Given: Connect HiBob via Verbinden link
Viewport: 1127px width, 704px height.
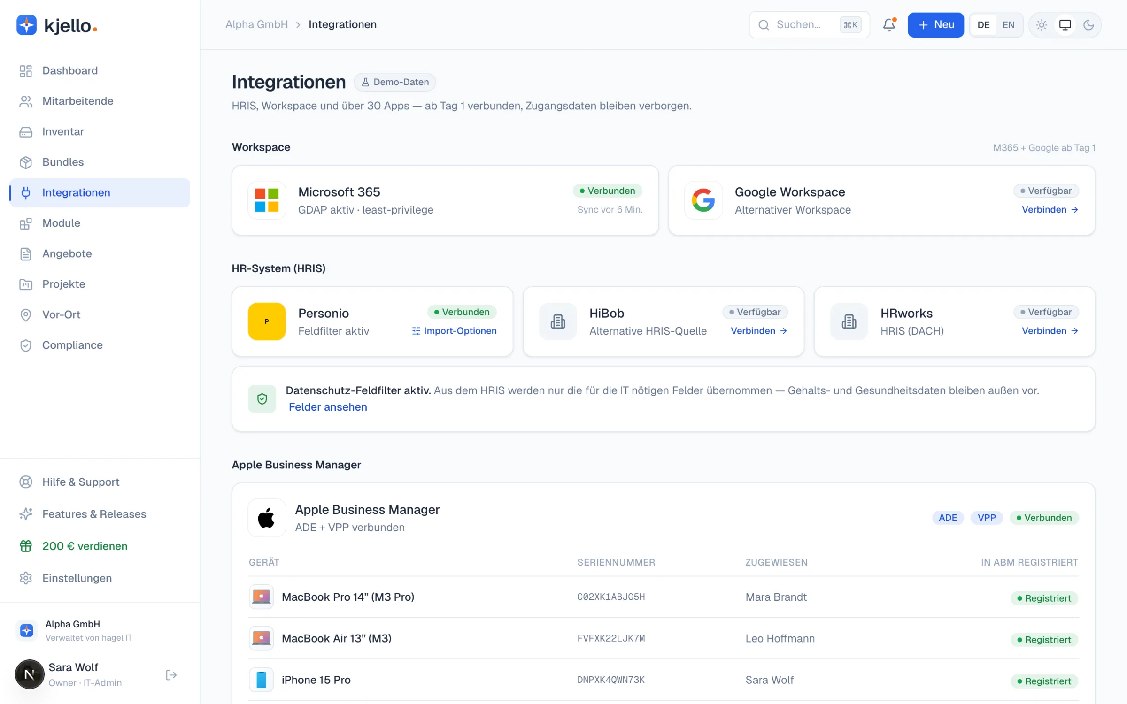Looking at the screenshot, I should click(759, 331).
